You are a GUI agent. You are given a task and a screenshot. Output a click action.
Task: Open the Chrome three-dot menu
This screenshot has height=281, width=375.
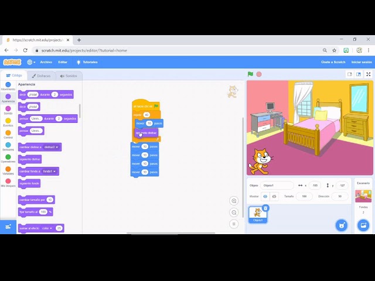[369, 50]
